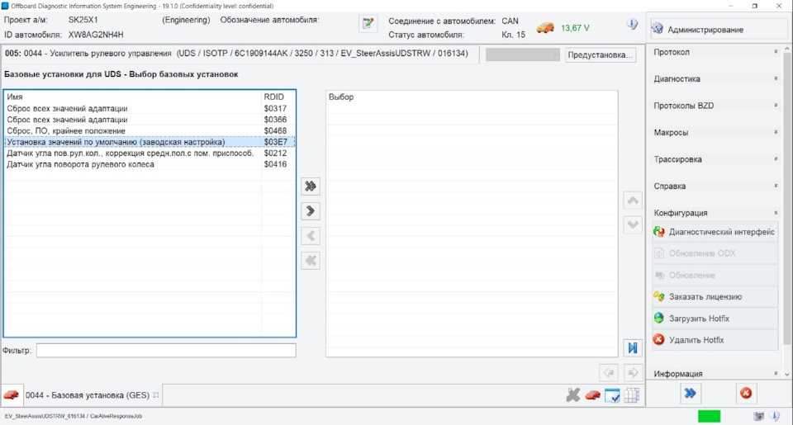Click Заказать лицензию in the configuration panel
This screenshot has width=793, height=425.
click(715, 296)
